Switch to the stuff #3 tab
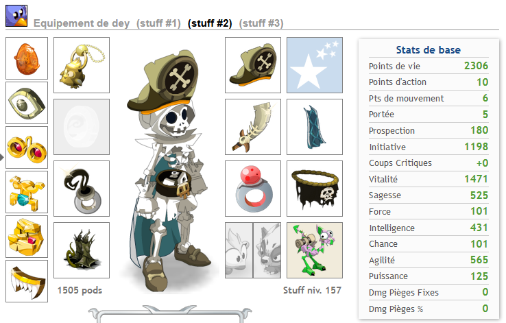The height and width of the screenshot is (323, 506). [x=261, y=23]
